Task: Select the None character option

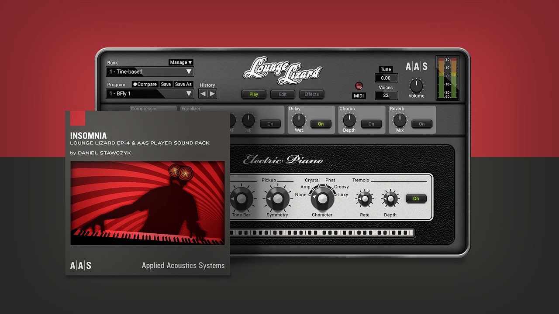Action: pos(300,195)
